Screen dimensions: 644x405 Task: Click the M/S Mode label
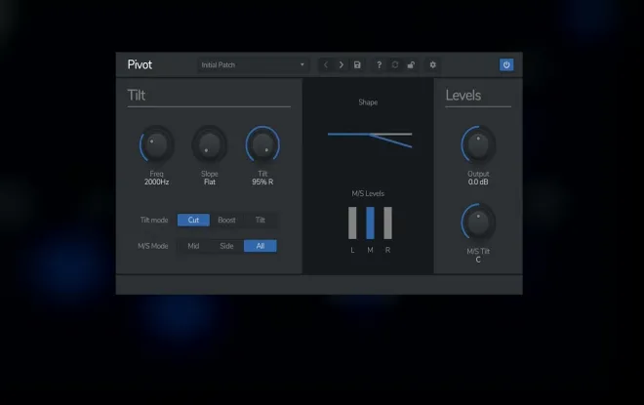click(x=153, y=246)
